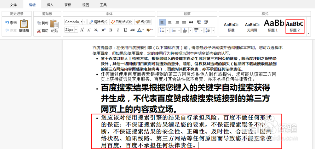This screenshot has width=315, height=149.
Task: Select justify alignment
Action: tap(184, 22)
